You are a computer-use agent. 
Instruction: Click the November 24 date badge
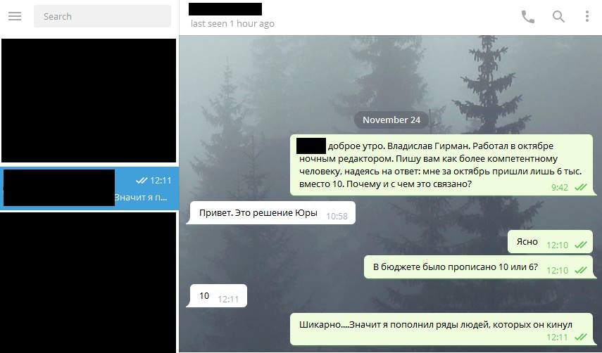tap(391, 120)
